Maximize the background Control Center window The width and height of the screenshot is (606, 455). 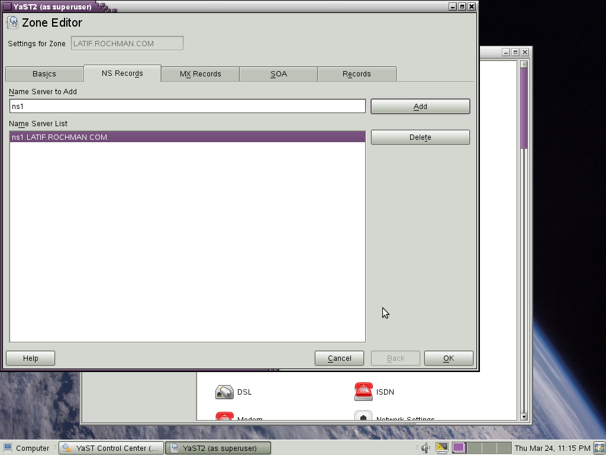pyautogui.click(x=515, y=52)
